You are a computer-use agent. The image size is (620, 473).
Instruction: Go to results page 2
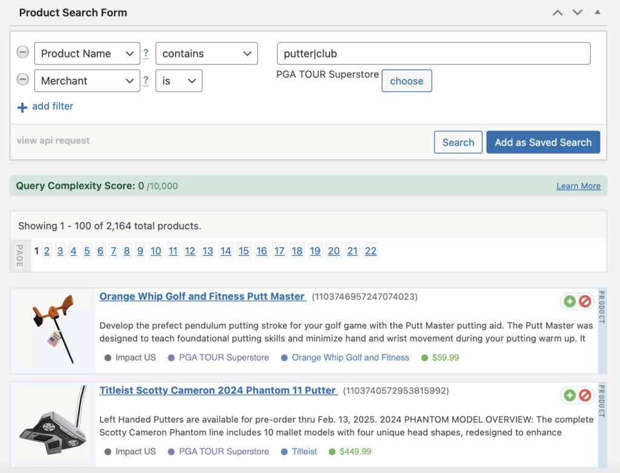click(47, 251)
